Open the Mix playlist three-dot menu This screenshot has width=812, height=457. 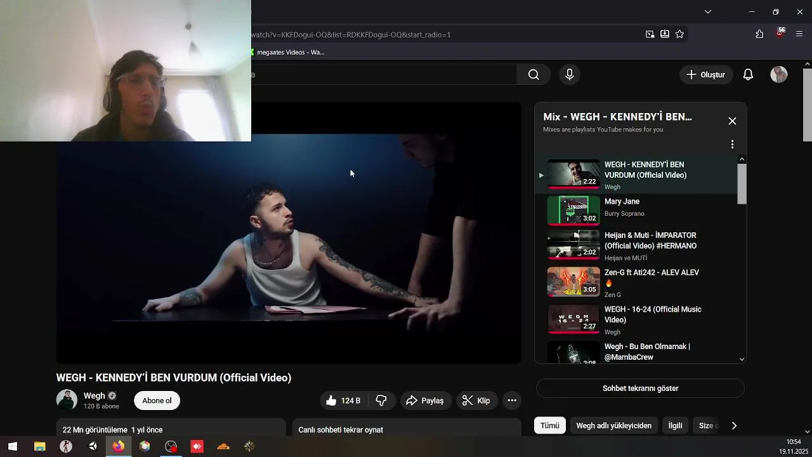point(732,145)
